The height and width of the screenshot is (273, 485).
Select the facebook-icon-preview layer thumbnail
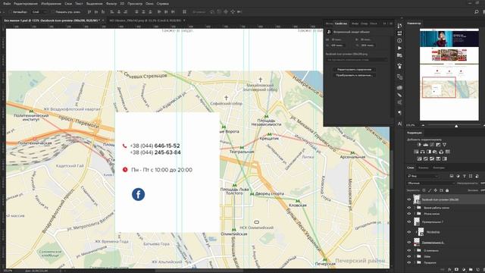click(417, 199)
